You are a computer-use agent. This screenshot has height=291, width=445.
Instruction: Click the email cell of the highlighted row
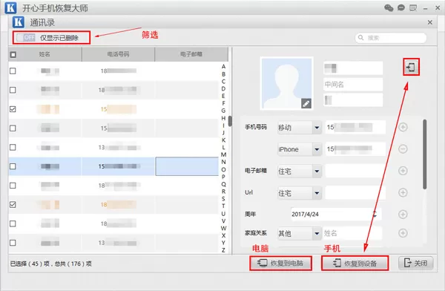click(x=187, y=166)
